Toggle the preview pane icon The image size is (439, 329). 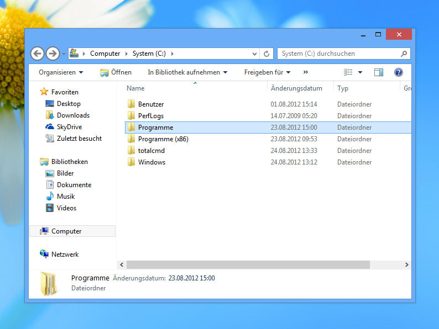[379, 72]
